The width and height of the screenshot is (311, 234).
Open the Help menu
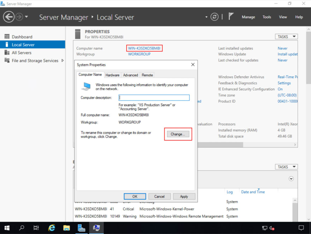299,17
